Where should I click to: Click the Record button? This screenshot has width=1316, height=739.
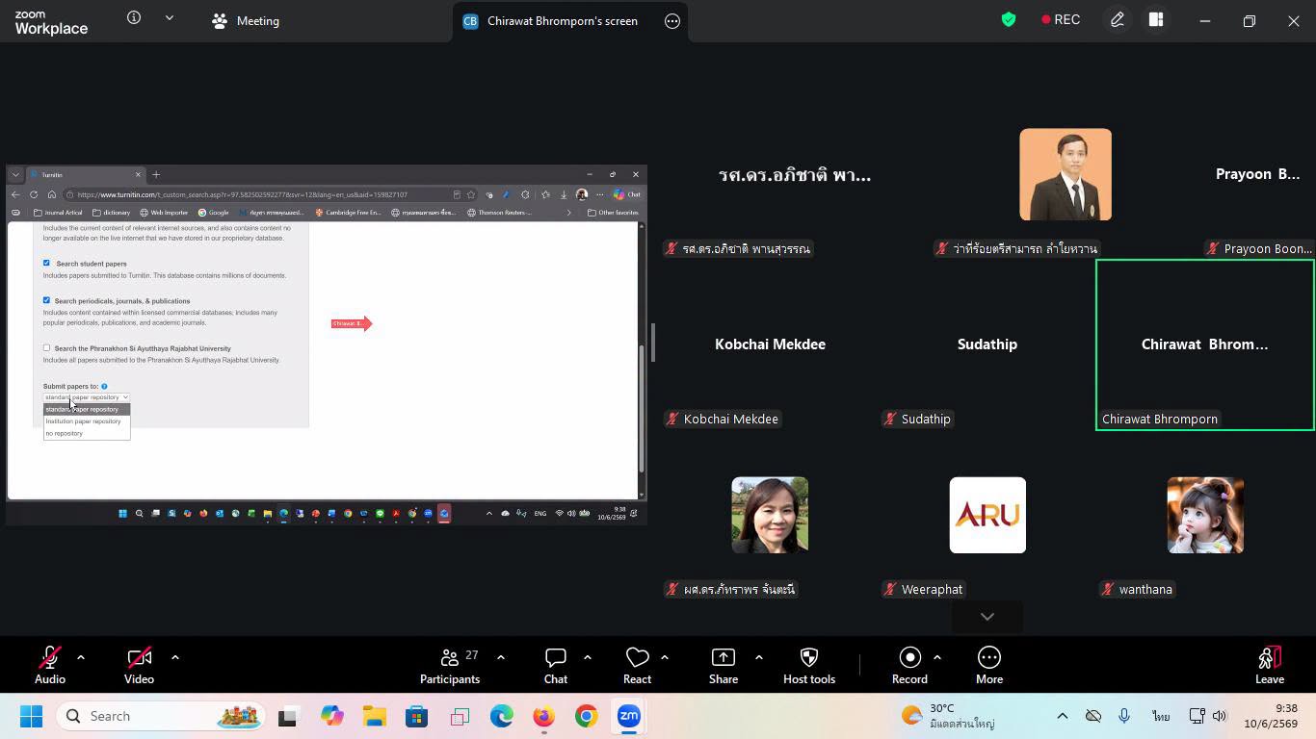(x=909, y=665)
